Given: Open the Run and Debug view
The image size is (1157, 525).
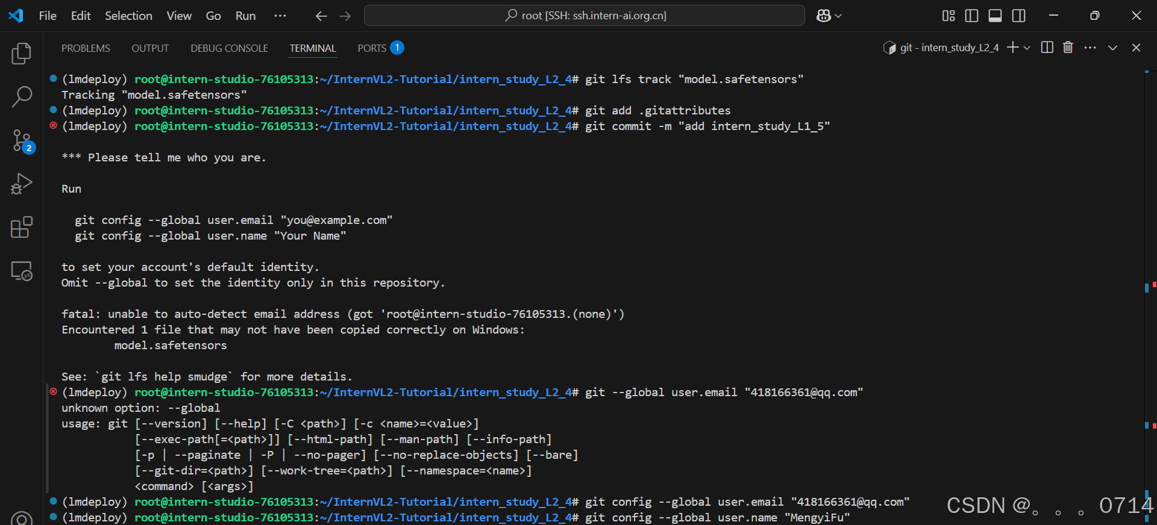Looking at the screenshot, I should click(x=22, y=184).
